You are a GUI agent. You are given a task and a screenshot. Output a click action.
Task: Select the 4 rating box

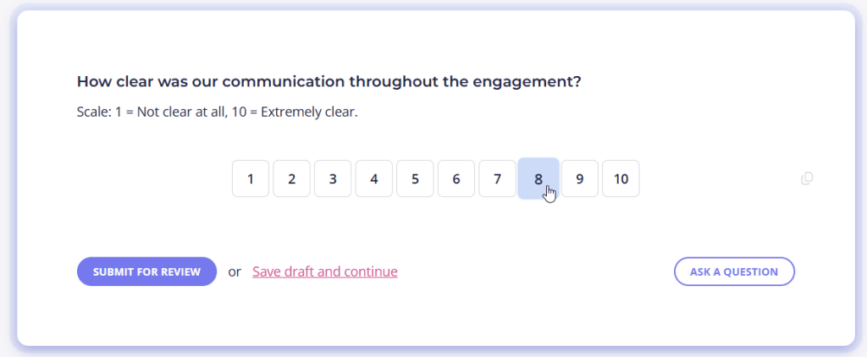(373, 178)
